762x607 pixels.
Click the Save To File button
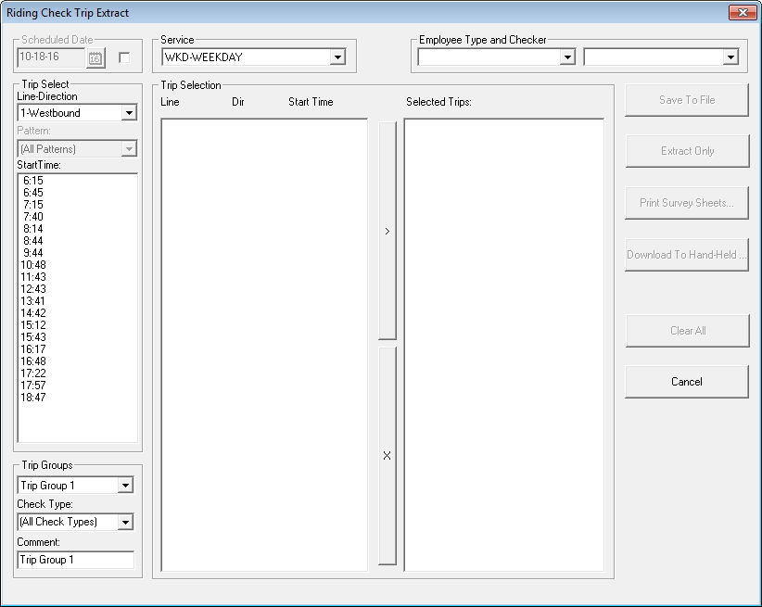(686, 100)
